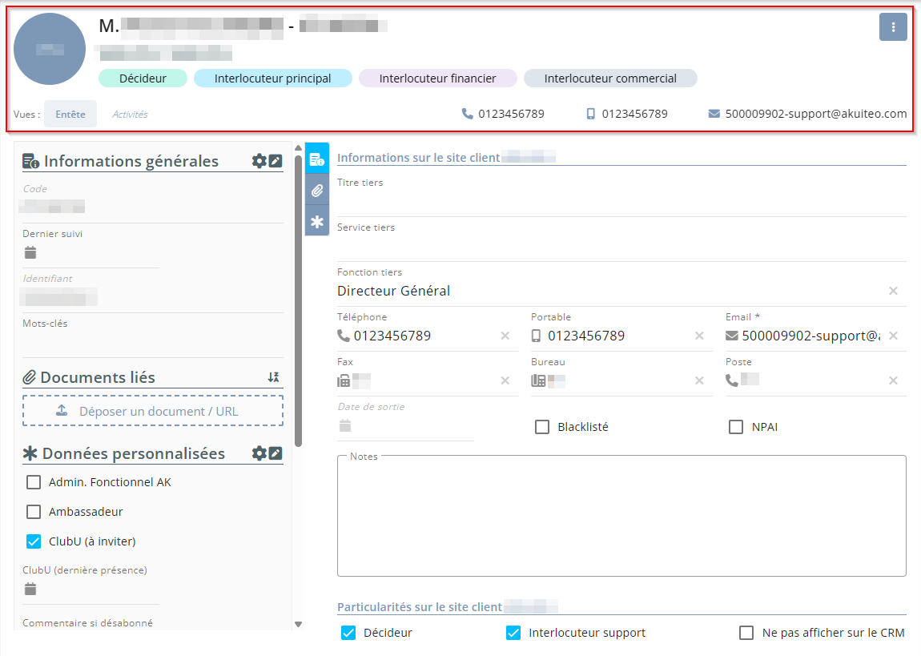Image resolution: width=921 pixels, height=656 pixels.
Task: Open Date de sortie calendar picker
Action: 345,425
